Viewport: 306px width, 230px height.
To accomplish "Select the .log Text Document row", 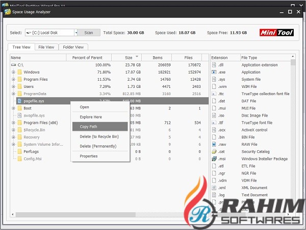I will click(x=251, y=195).
